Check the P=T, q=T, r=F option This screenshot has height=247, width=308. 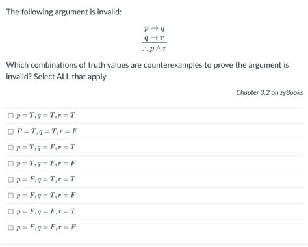click(x=10, y=131)
